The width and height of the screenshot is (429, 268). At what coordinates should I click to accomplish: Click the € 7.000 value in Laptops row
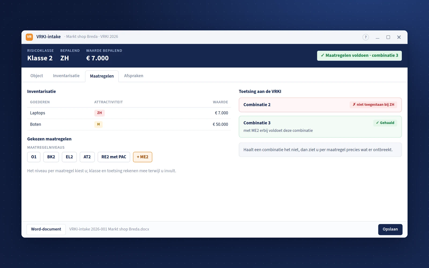point(221,113)
